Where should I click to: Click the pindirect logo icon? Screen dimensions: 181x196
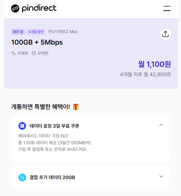point(15,8)
